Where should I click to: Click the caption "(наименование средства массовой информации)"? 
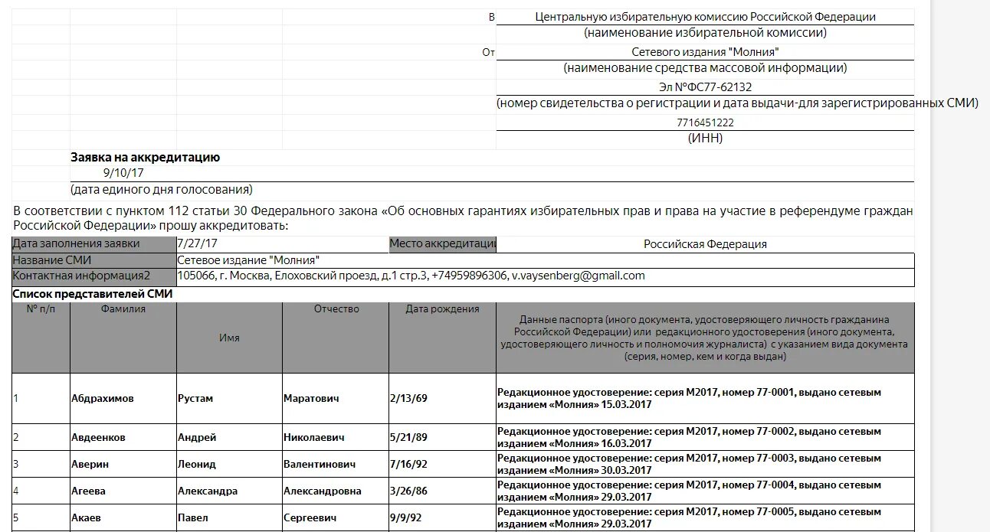tap(705, 69)
